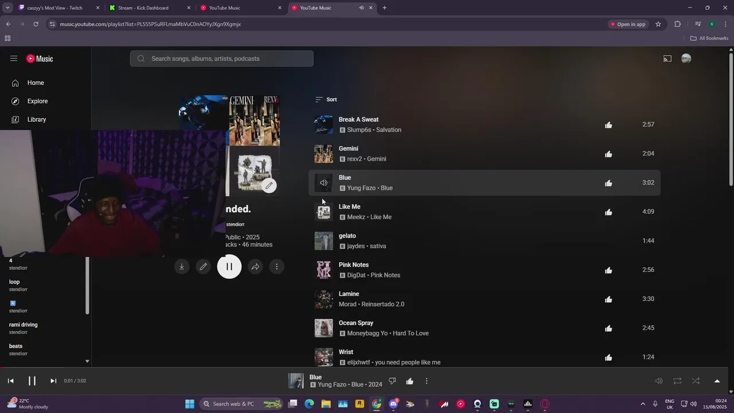Viewport: 734px width, 413px height.
Task: Share the playlist
Action: [255, 267]
